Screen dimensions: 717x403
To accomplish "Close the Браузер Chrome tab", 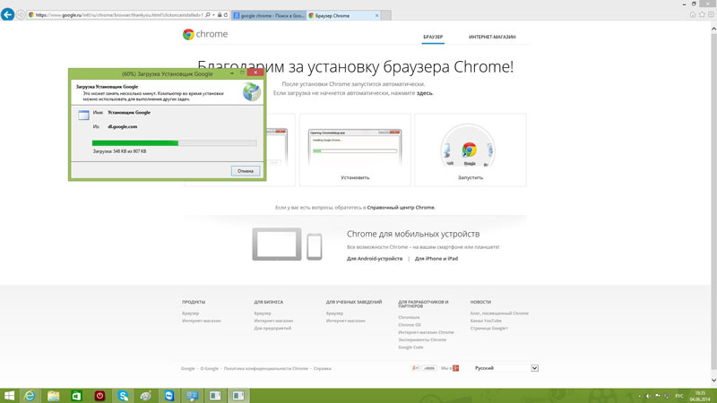I will pyautogui.click(x=376, y=15).
